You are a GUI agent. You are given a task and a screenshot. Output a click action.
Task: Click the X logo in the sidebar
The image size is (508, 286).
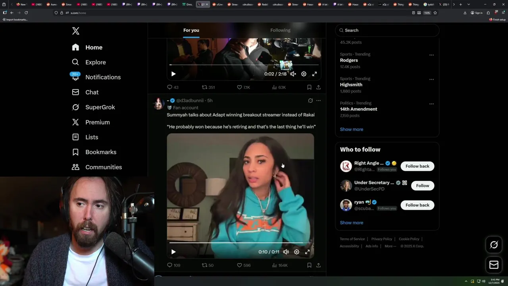pos(75,31)
